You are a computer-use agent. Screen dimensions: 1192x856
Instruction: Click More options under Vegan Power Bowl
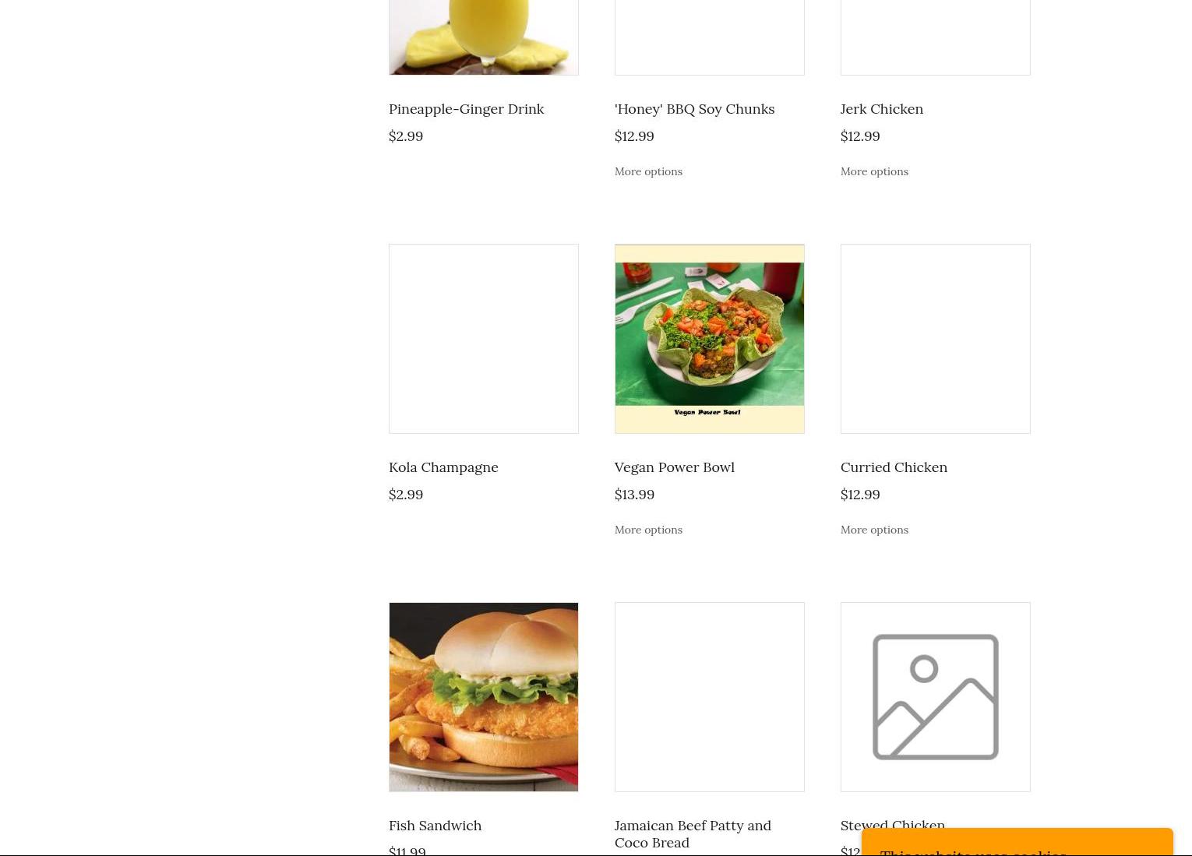[648, 530]
